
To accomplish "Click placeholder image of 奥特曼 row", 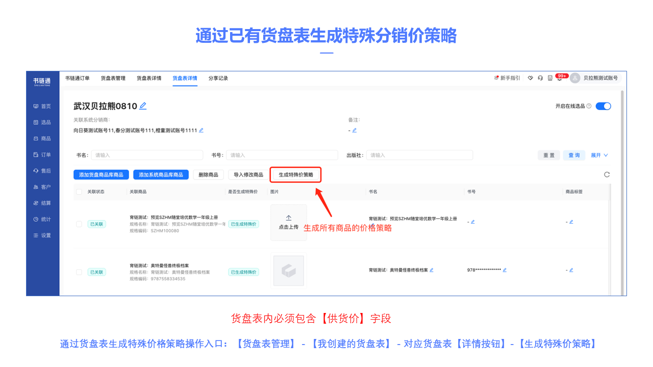I will click(x=289, y=271).
